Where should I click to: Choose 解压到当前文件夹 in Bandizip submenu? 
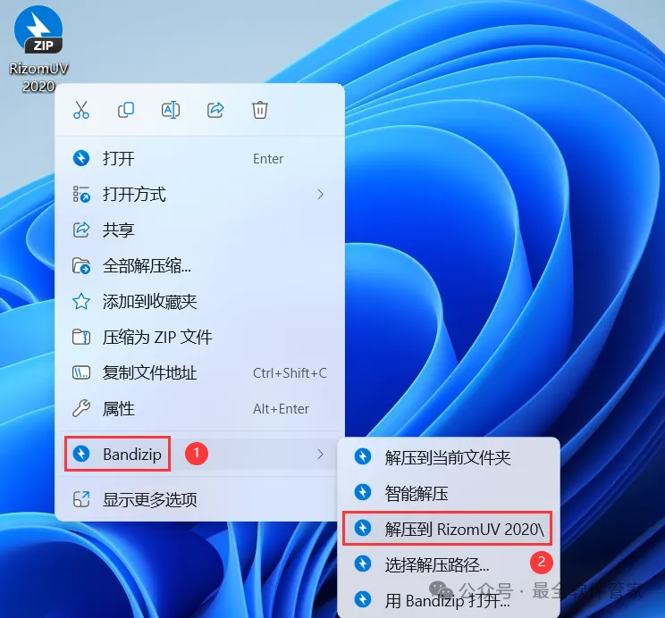click(x=449, y=457)
